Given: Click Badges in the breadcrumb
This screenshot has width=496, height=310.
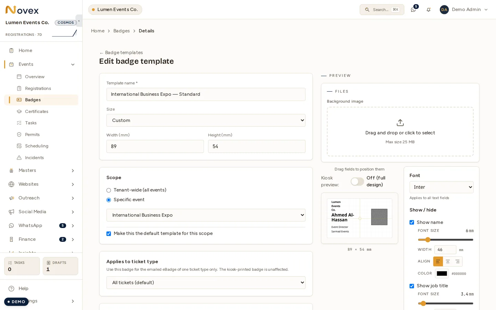Looking at the screenshot, I should [x=122, y=31].
